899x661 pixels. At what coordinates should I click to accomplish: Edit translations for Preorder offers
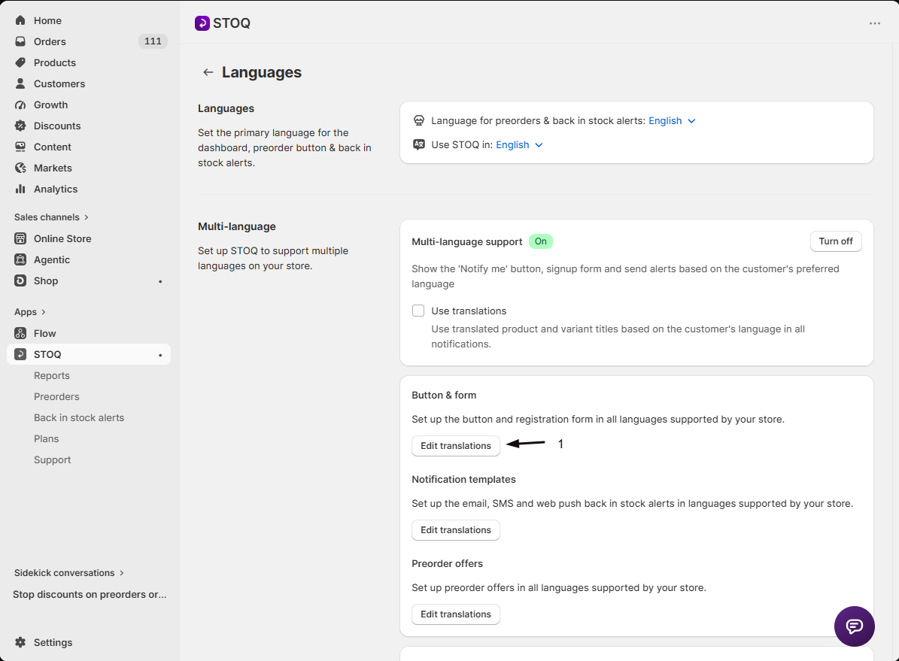pos(456,614)
